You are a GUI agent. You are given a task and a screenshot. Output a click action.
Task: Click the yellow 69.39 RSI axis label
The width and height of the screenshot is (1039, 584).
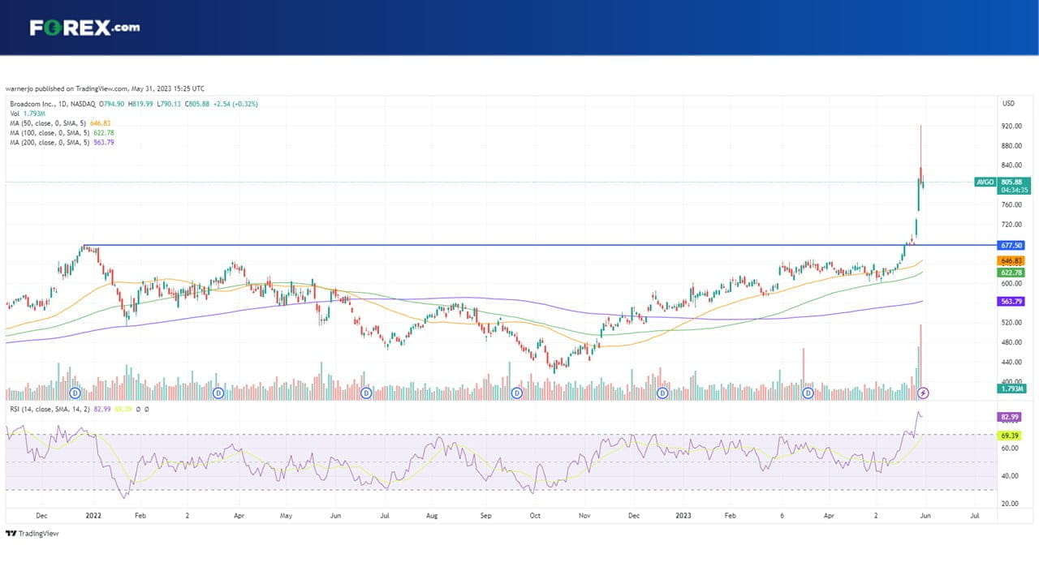(x=1010, y=436)
